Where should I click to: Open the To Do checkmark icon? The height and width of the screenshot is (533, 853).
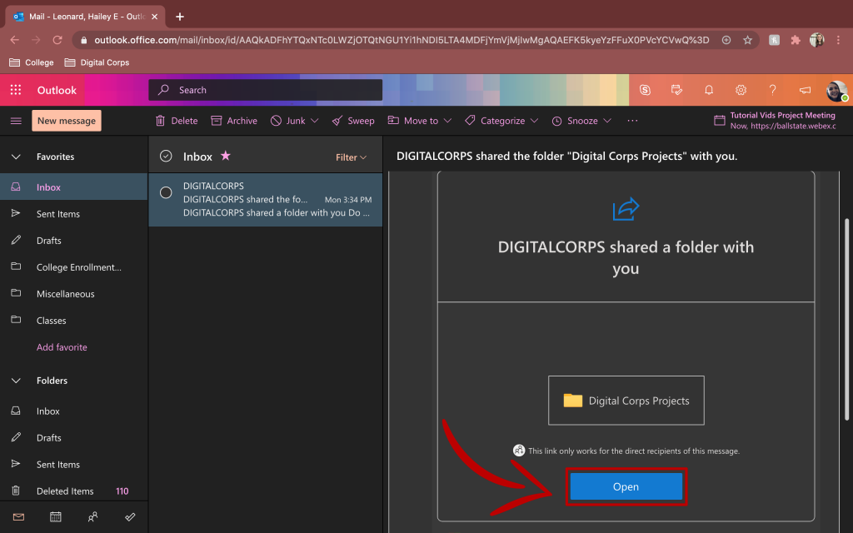pos(130,517)
